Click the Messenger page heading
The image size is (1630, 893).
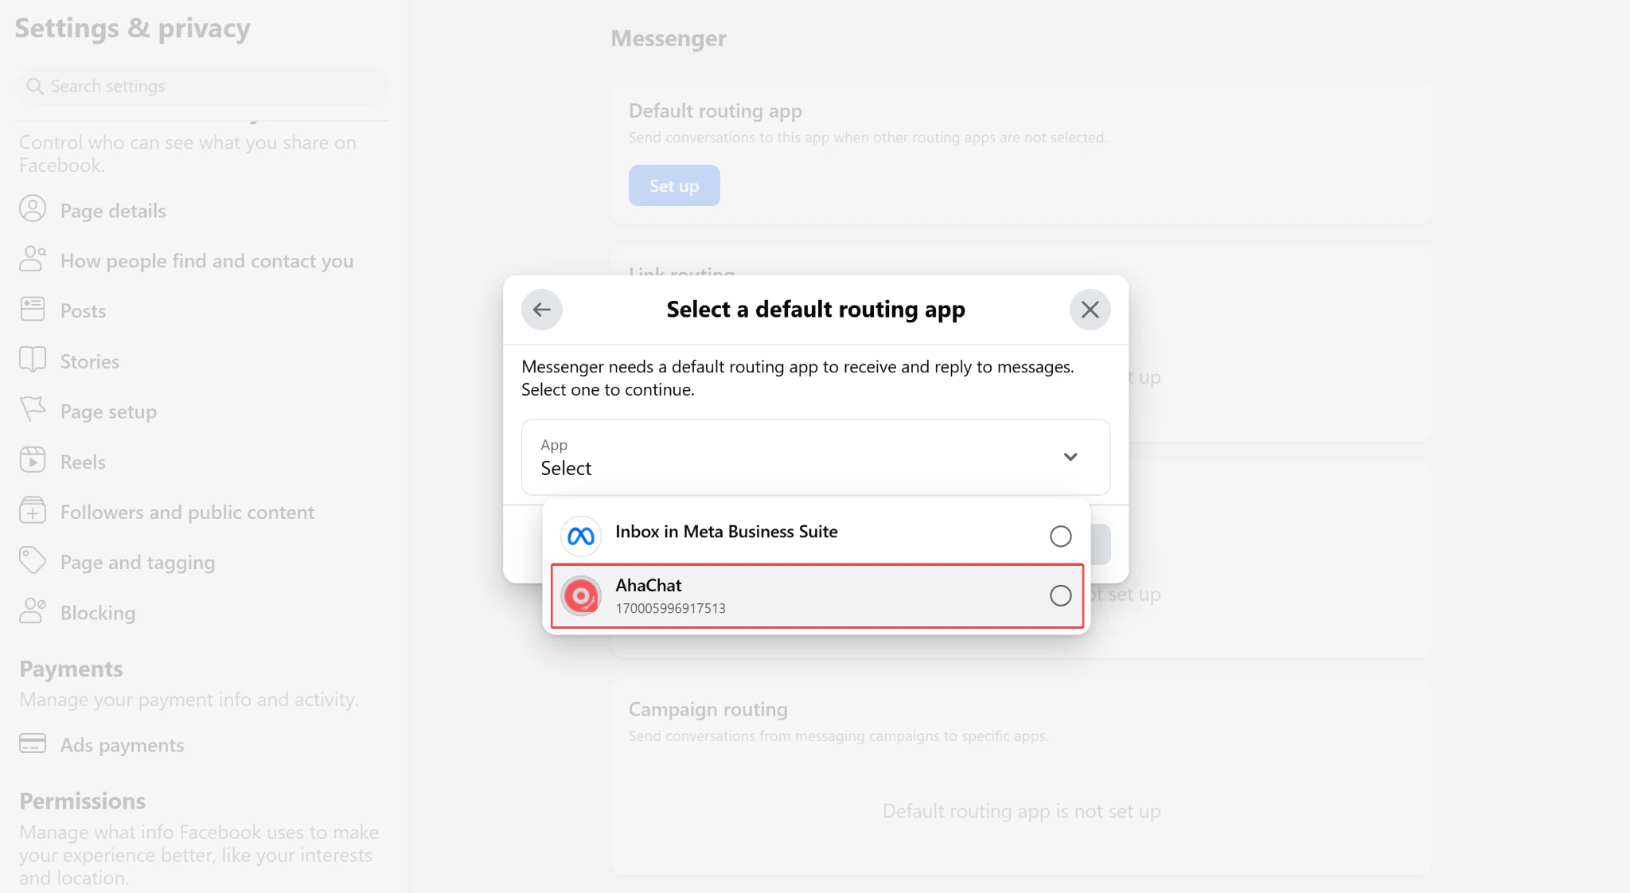(x=668, y=38)
